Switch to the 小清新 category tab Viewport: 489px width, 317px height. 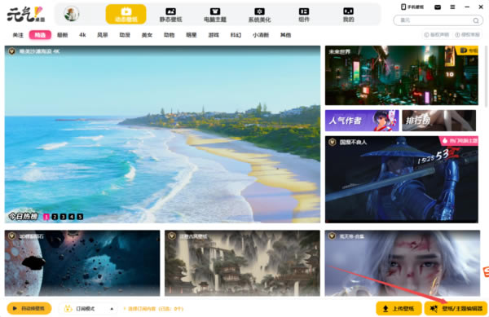click(x=261, y=35)
